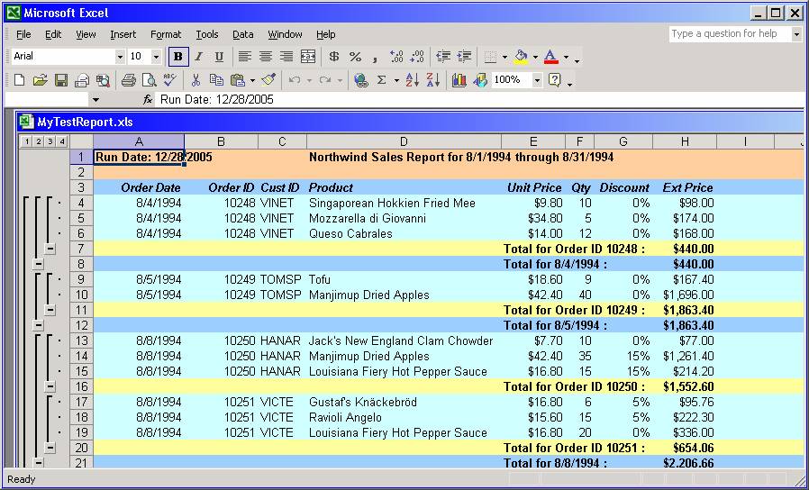Viewport: 809px width, 490px height.
Task: Toggle Underline formatting
Action: click(219, 56)
